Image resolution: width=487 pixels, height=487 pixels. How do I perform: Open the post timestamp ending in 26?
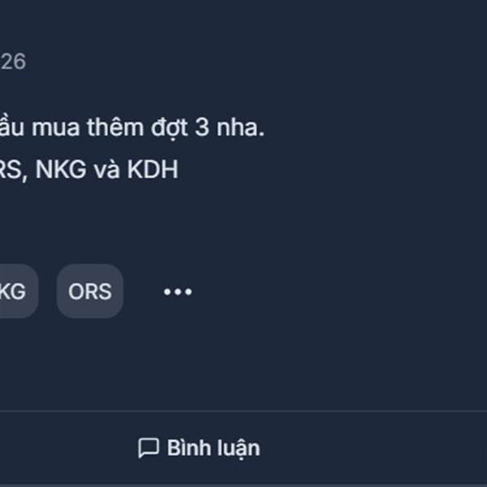(13, 62)
